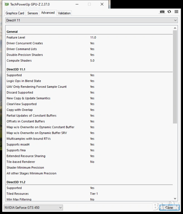Viewport: 183px width, 214px height.
Task: Open the Sensors tab
Action: [33, 13]
